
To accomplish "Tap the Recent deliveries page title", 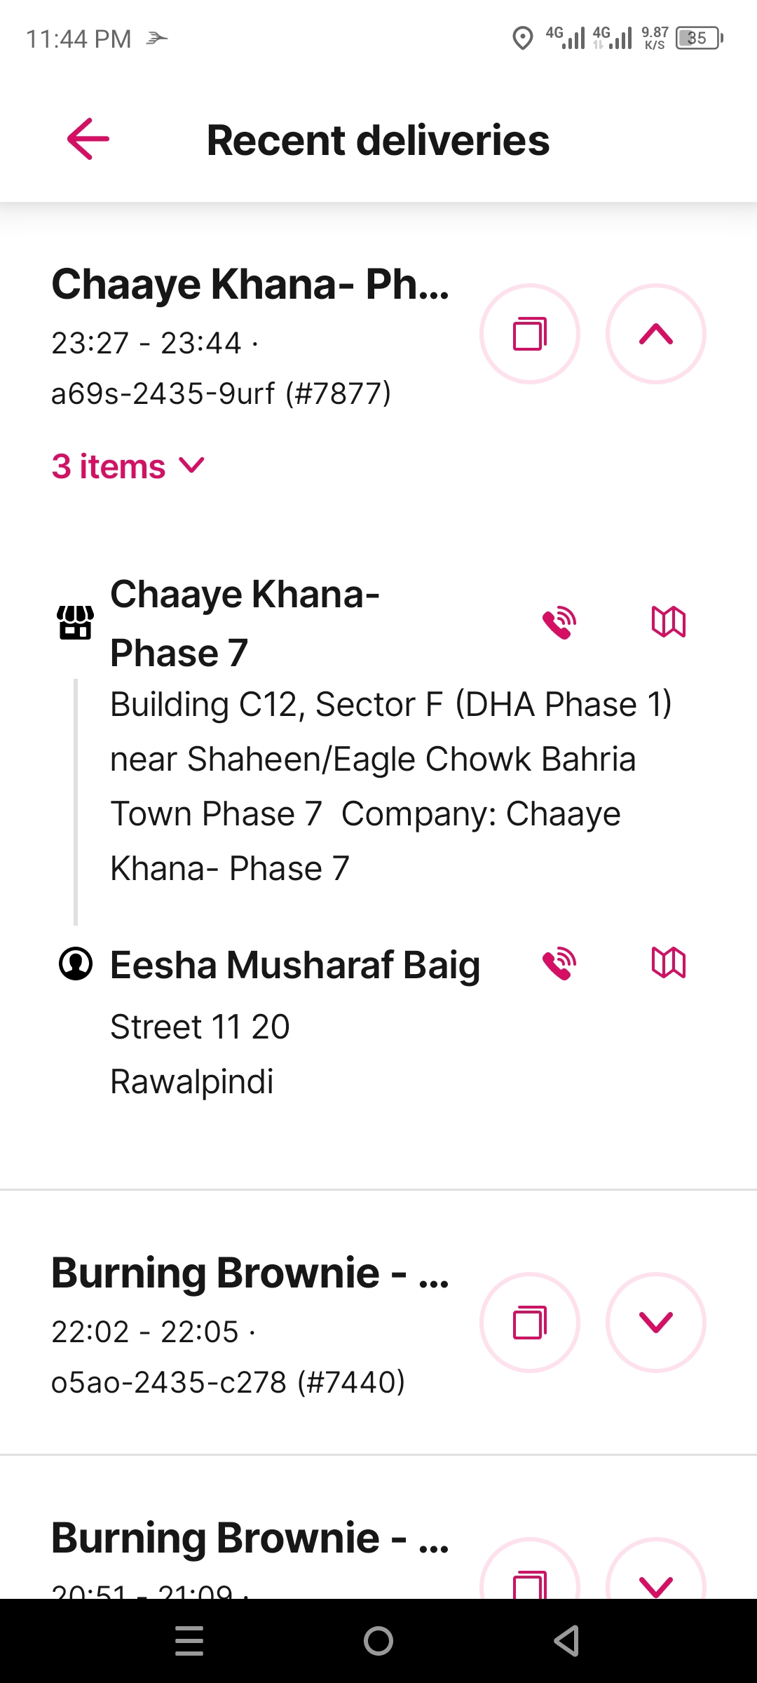I will pos(378,140).
